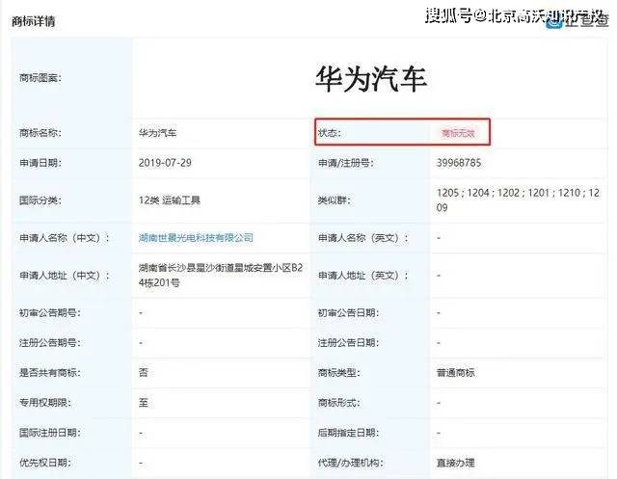Select similar group codes starting with 1205
Viewport: 617px width, 479px height.
518,200
